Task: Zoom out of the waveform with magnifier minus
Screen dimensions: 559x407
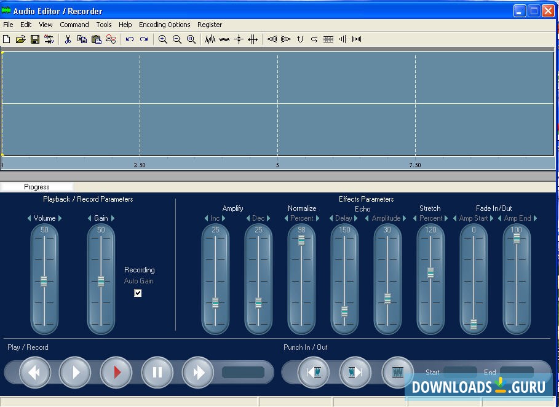Action: (x=177, y=39)
